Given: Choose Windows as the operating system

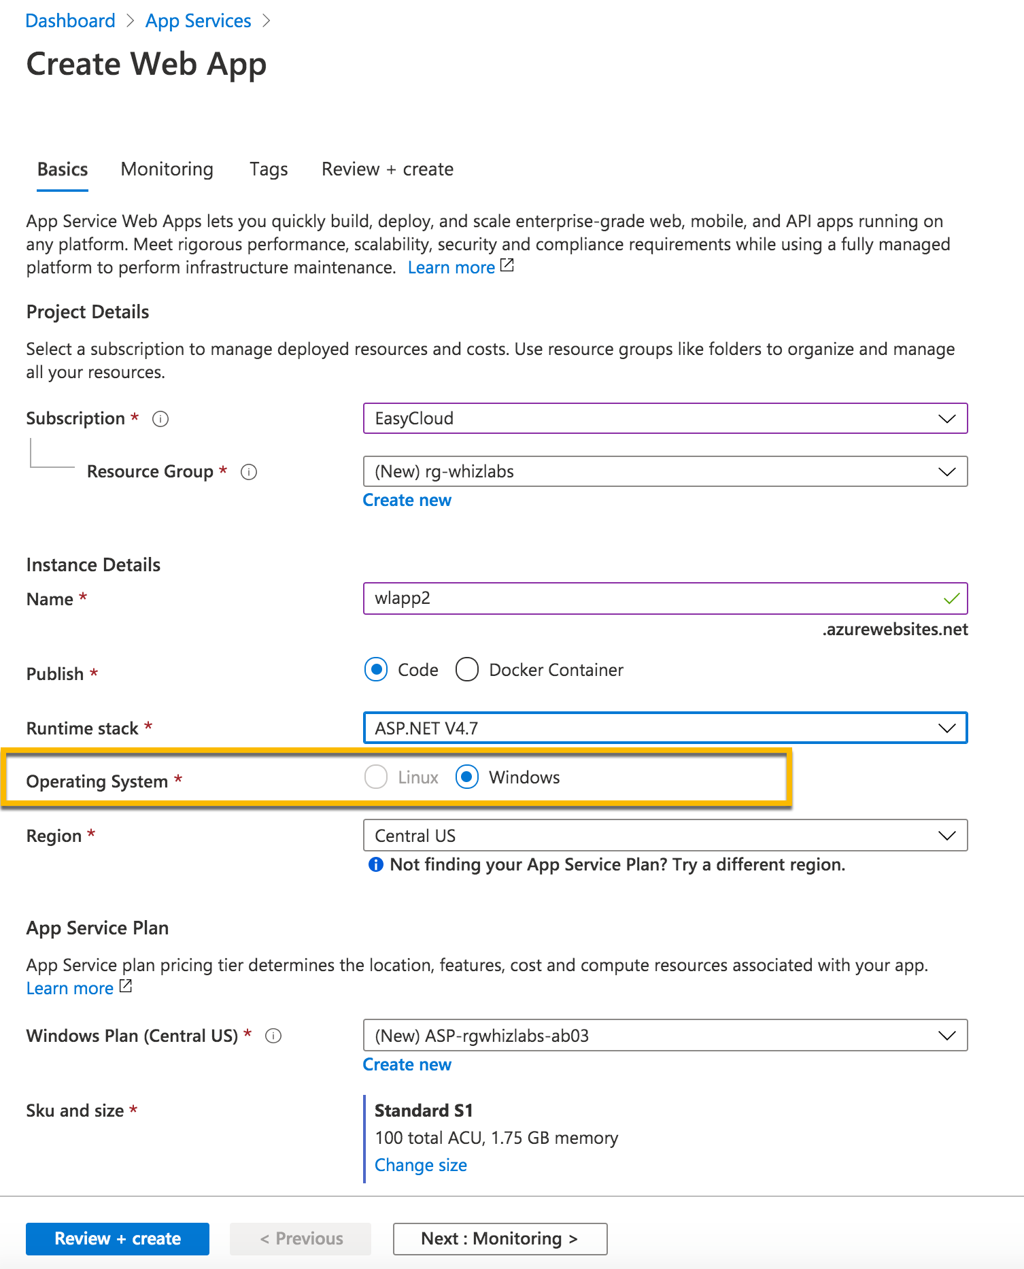Looking at the screenshot, I should (x=467, y=777).
